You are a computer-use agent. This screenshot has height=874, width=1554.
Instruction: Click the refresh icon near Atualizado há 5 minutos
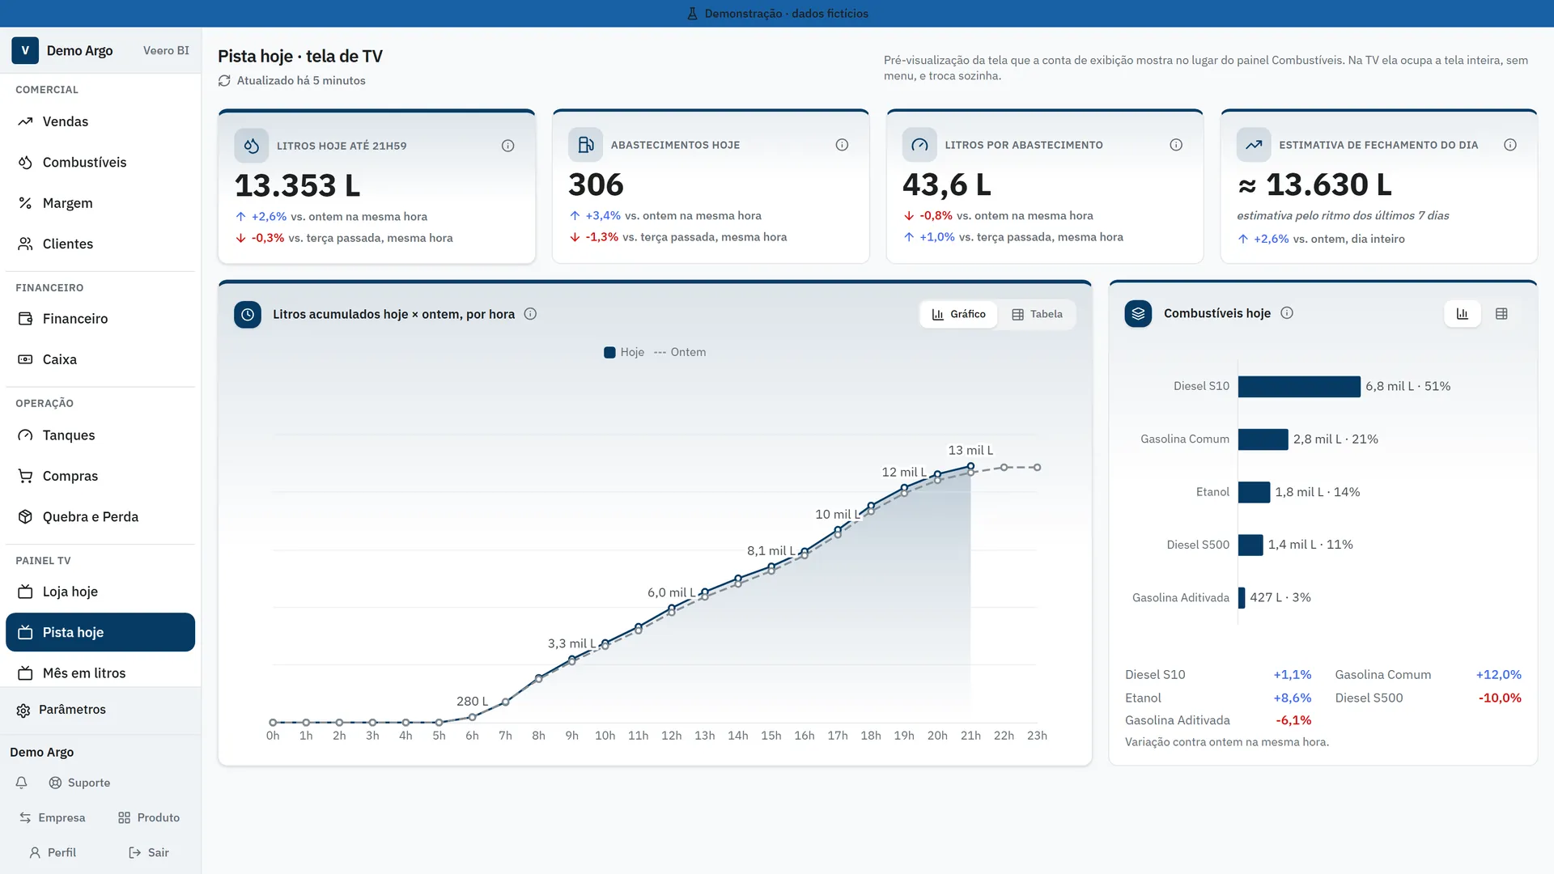[x=224, y=81]
